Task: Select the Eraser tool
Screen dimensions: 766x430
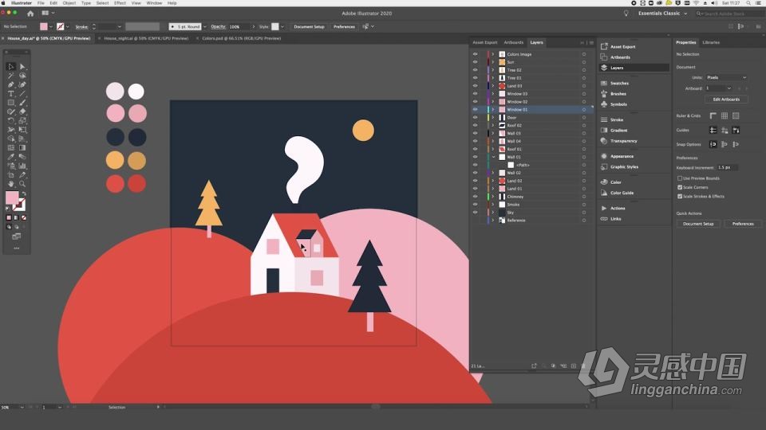Action: tap(22, 111)
